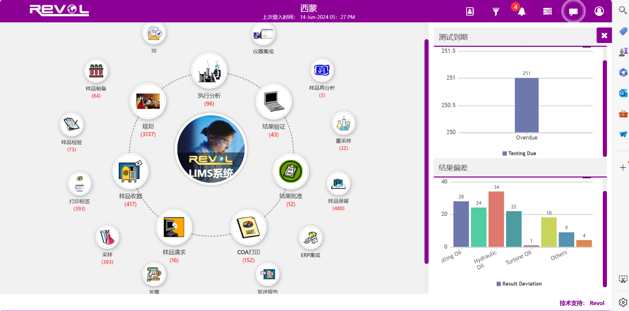Open the 仪器集成 instrument icon
Viewport: 629px width, 311px height.
(x=263, y=34)
